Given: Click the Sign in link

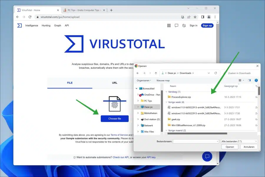Looking at the screenshot, I should [193, 26].
